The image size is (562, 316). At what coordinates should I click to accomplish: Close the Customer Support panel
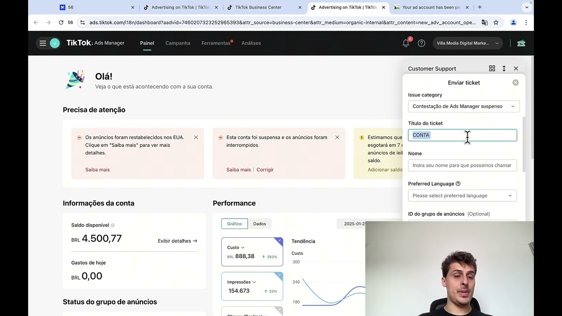(x=516, y=68)
